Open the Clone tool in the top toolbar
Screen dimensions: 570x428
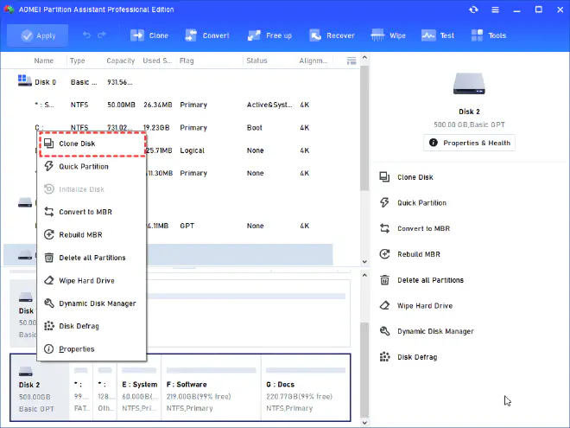[x=149, y=35]
